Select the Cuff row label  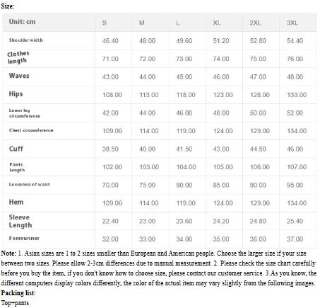tap(16, 149)
